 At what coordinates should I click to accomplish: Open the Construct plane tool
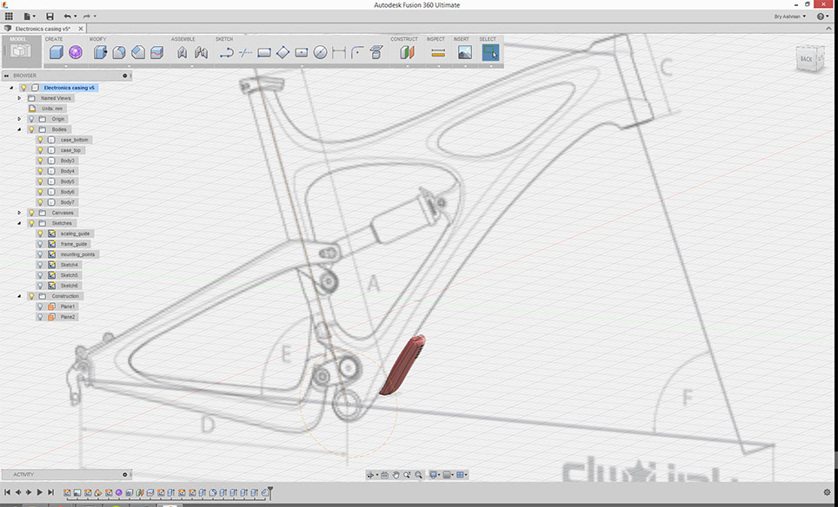tap(407, 52)
